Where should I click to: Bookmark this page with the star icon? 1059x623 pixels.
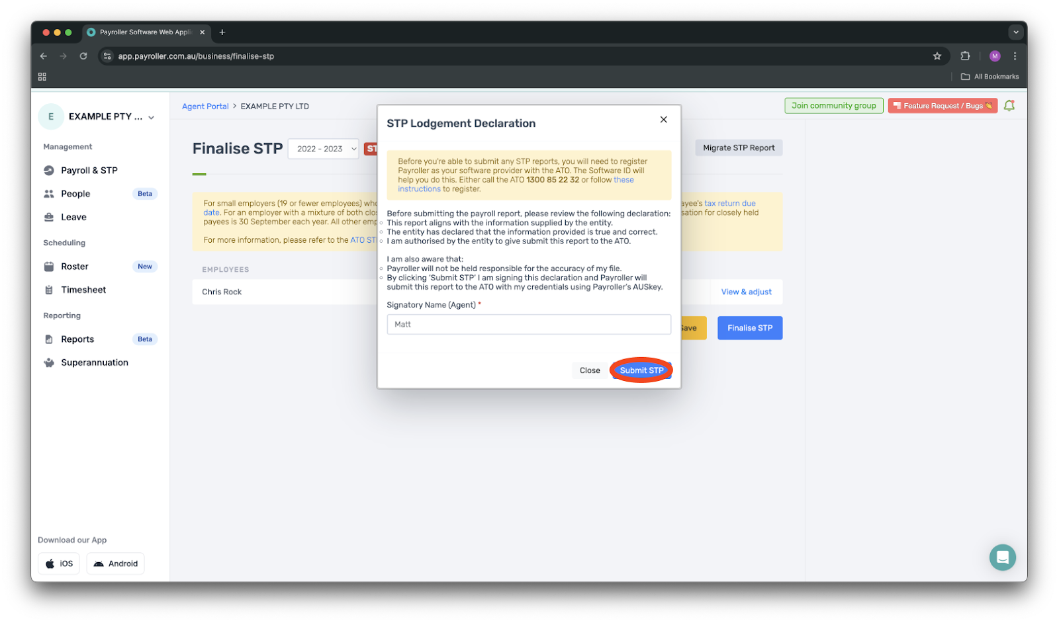[x=937, y=56]
